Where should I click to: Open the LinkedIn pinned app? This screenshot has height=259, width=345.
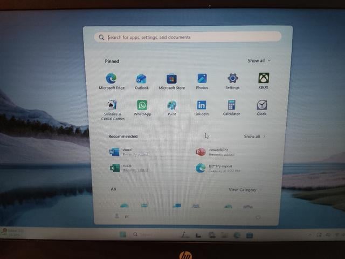click(202, 108)
